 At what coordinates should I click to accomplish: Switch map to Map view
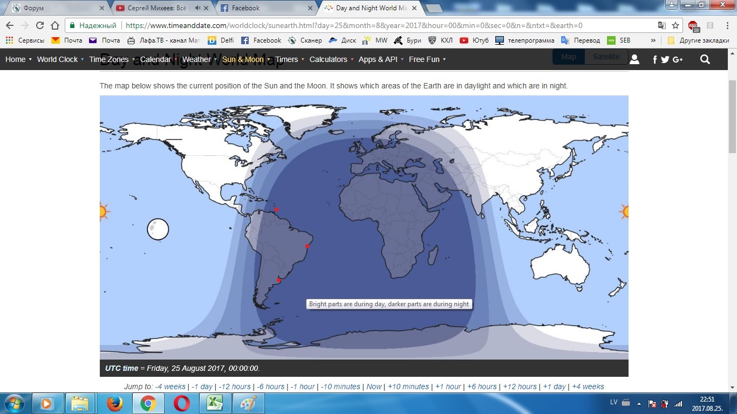click(x=569, y=57)
